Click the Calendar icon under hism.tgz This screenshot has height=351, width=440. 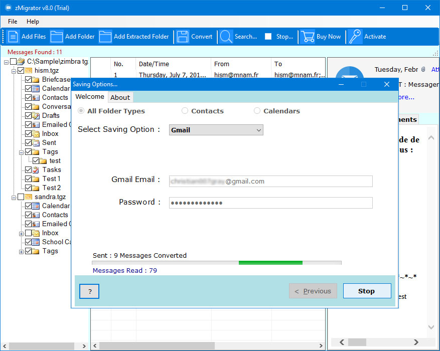pyautogui.click(x=36, y=89)
